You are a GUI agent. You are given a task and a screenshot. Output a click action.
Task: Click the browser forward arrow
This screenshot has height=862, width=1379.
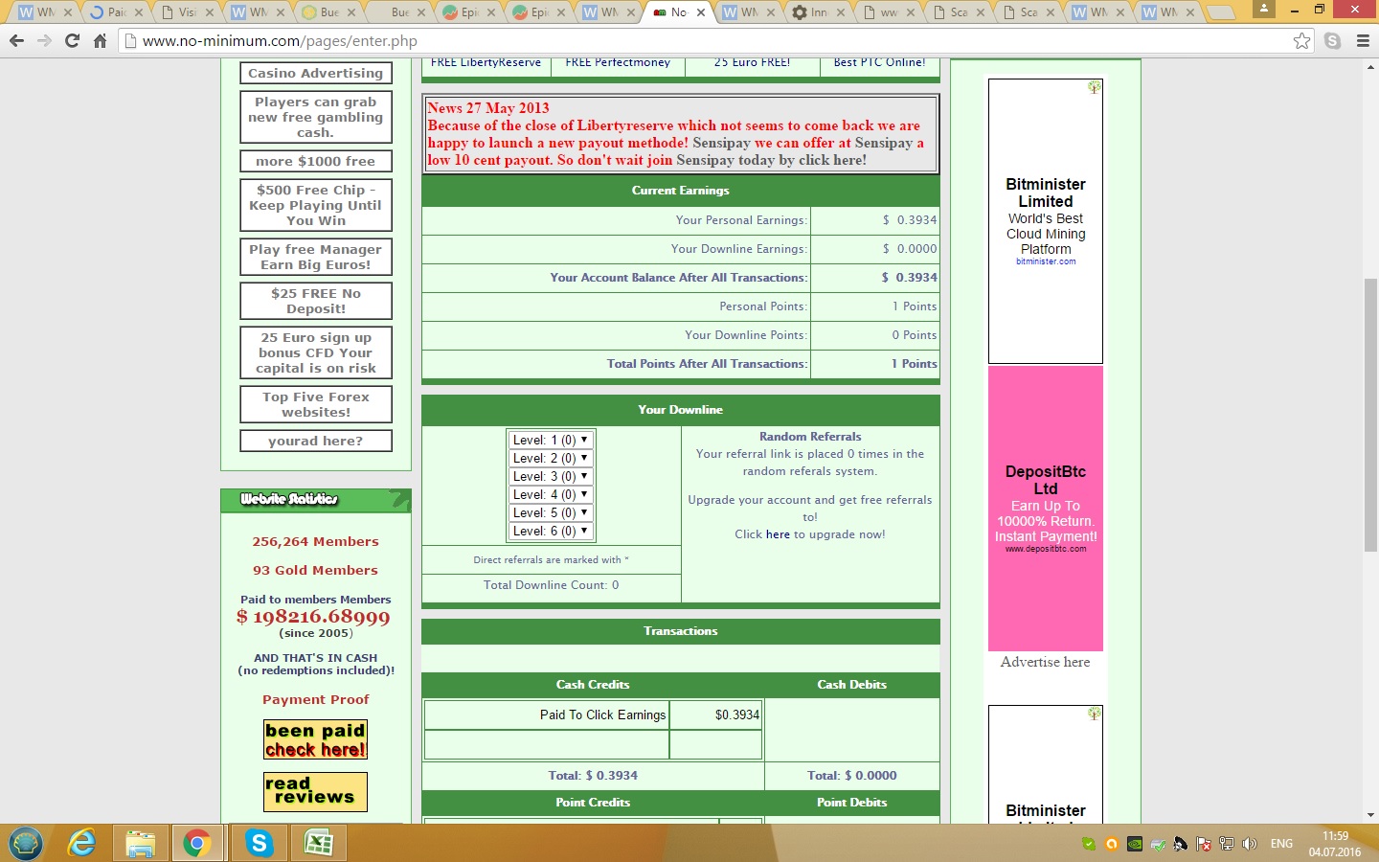(44, 41)
